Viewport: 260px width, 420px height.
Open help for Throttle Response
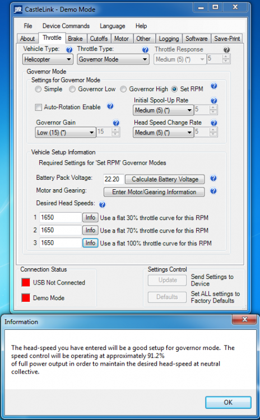[226, 50]
